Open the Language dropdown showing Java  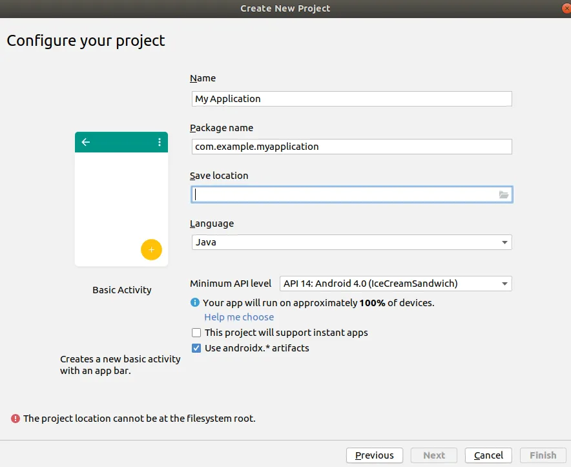[351, 242]
